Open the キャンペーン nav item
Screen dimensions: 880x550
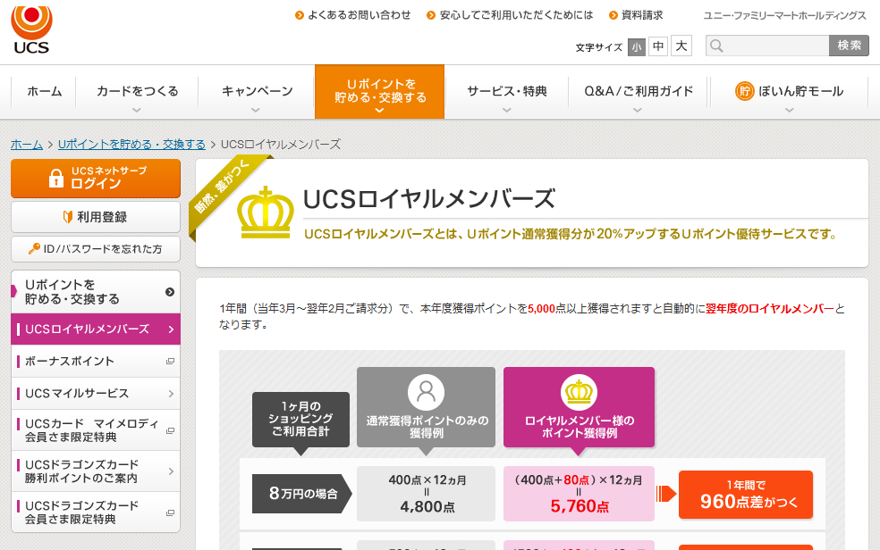(257, 91)
